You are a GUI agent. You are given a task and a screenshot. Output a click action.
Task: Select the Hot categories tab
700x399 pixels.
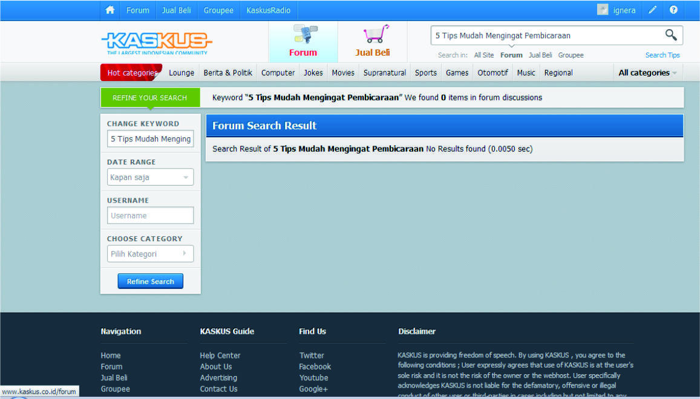click(131, 73)
